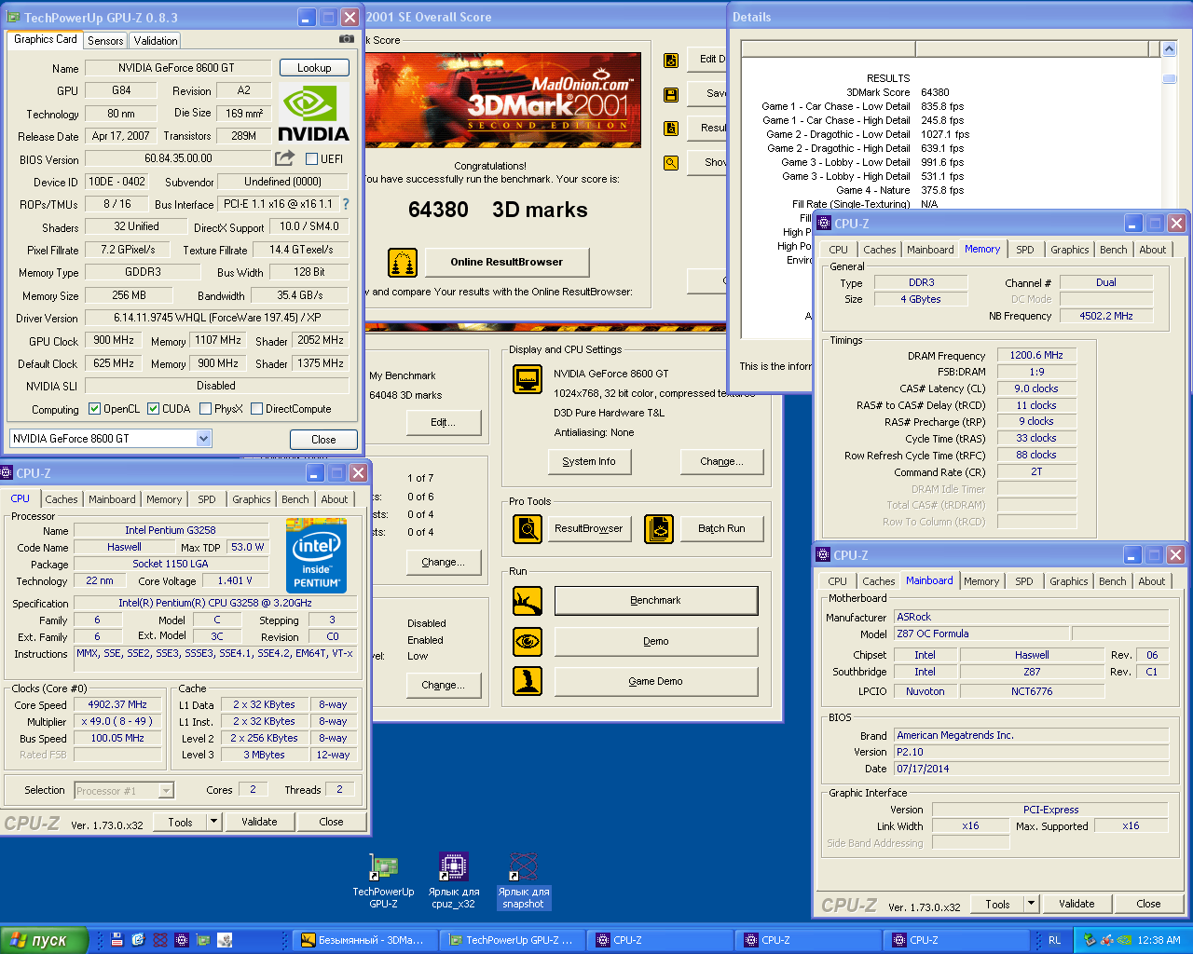Open the Tools dropdown arrow in the CPU tab window
This screenshot has height=954, width=1193.
point(214,822)
